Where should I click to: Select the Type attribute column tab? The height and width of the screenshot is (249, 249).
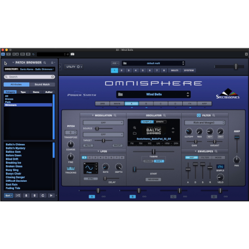click(x=23, y=92)
